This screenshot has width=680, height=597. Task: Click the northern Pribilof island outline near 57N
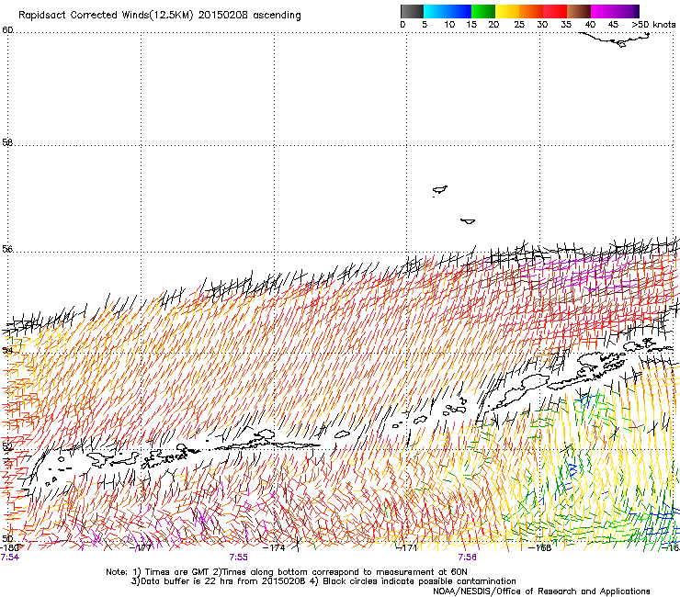tap(440, 190)
